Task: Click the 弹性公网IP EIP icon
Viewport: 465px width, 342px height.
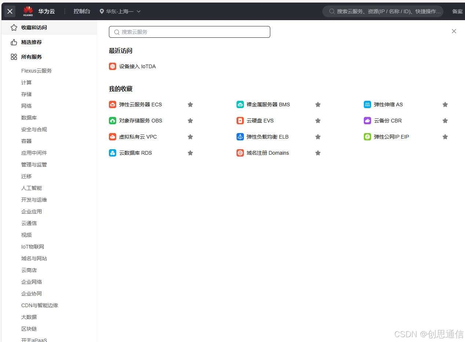Action: tap(367, 137)
